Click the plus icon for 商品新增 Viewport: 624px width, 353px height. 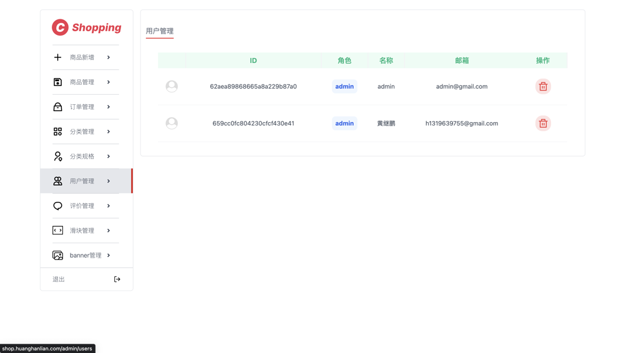[57, 57]
